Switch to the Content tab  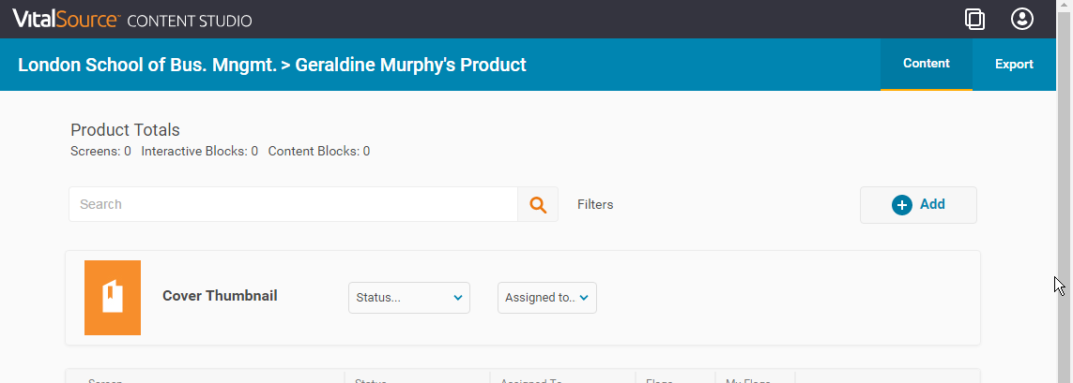[x=926, y=65]
